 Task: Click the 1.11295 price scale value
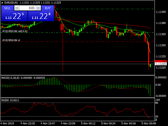(x=161, y=12)
